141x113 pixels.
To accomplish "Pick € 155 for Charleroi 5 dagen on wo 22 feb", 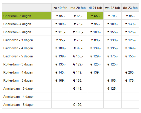I will pyautogui.click(x=112, y=32).
